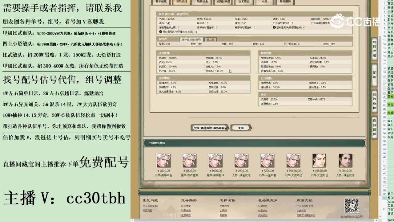Open the ¥9900.00 人界 character avatar
The image size is (394, 222).
click(241, 161)
